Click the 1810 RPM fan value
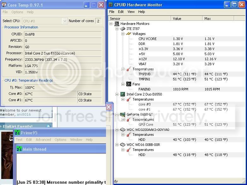 180,89
